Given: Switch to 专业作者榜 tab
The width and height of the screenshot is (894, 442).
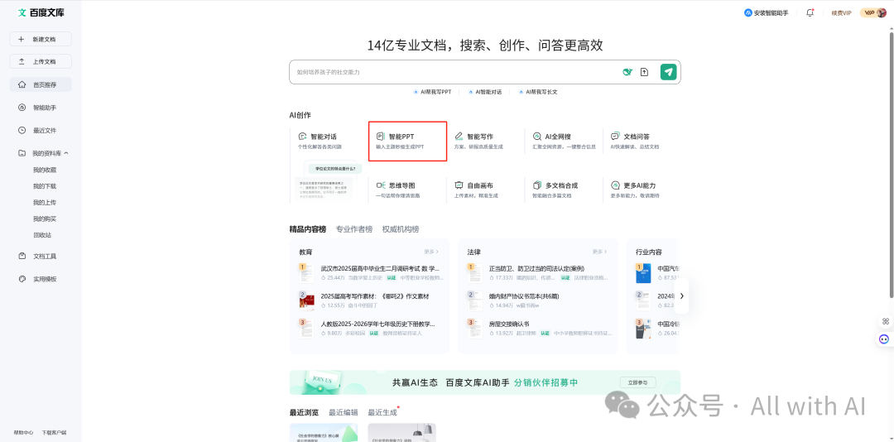Looking at the screenshot, I should pyautogui.click(x=354, y=229).
